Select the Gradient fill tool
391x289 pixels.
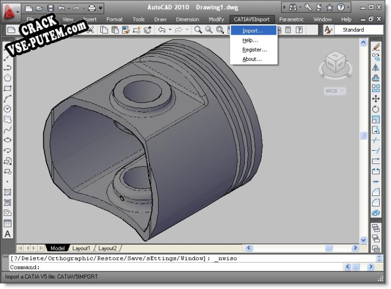click(7, 203)
